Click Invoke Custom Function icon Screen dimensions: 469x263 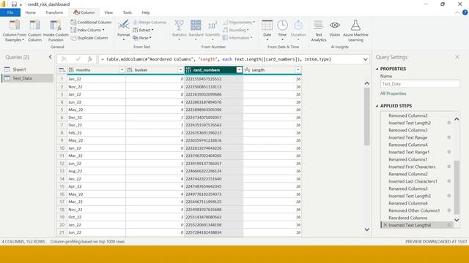click(56, 26)
